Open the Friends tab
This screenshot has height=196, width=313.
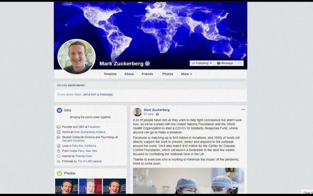147,74
